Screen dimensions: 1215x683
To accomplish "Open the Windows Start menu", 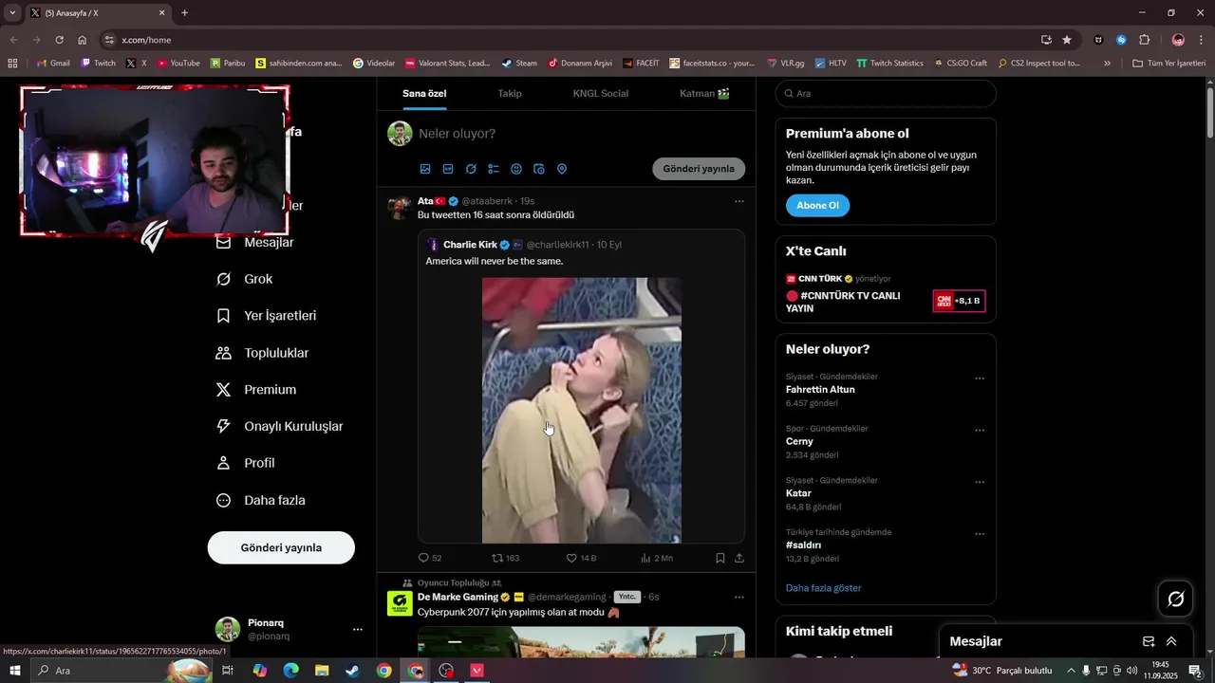I will 14,671.
